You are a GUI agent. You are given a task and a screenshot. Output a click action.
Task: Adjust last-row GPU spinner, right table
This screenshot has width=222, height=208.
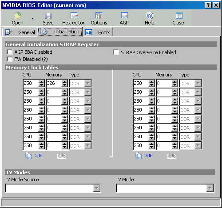(151, 146)
